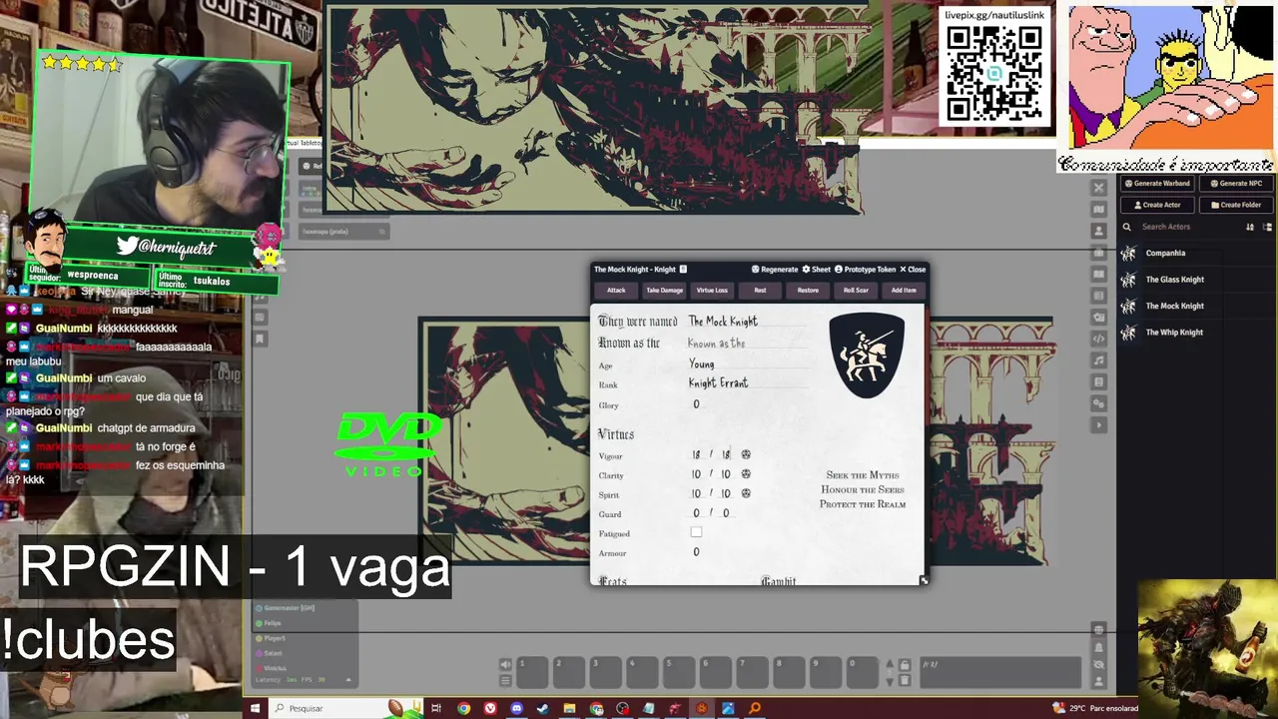This screenshot has width=1278, height=719.
Task: Roll the Clarity virtue die
Action: click(x=746, y=474)
